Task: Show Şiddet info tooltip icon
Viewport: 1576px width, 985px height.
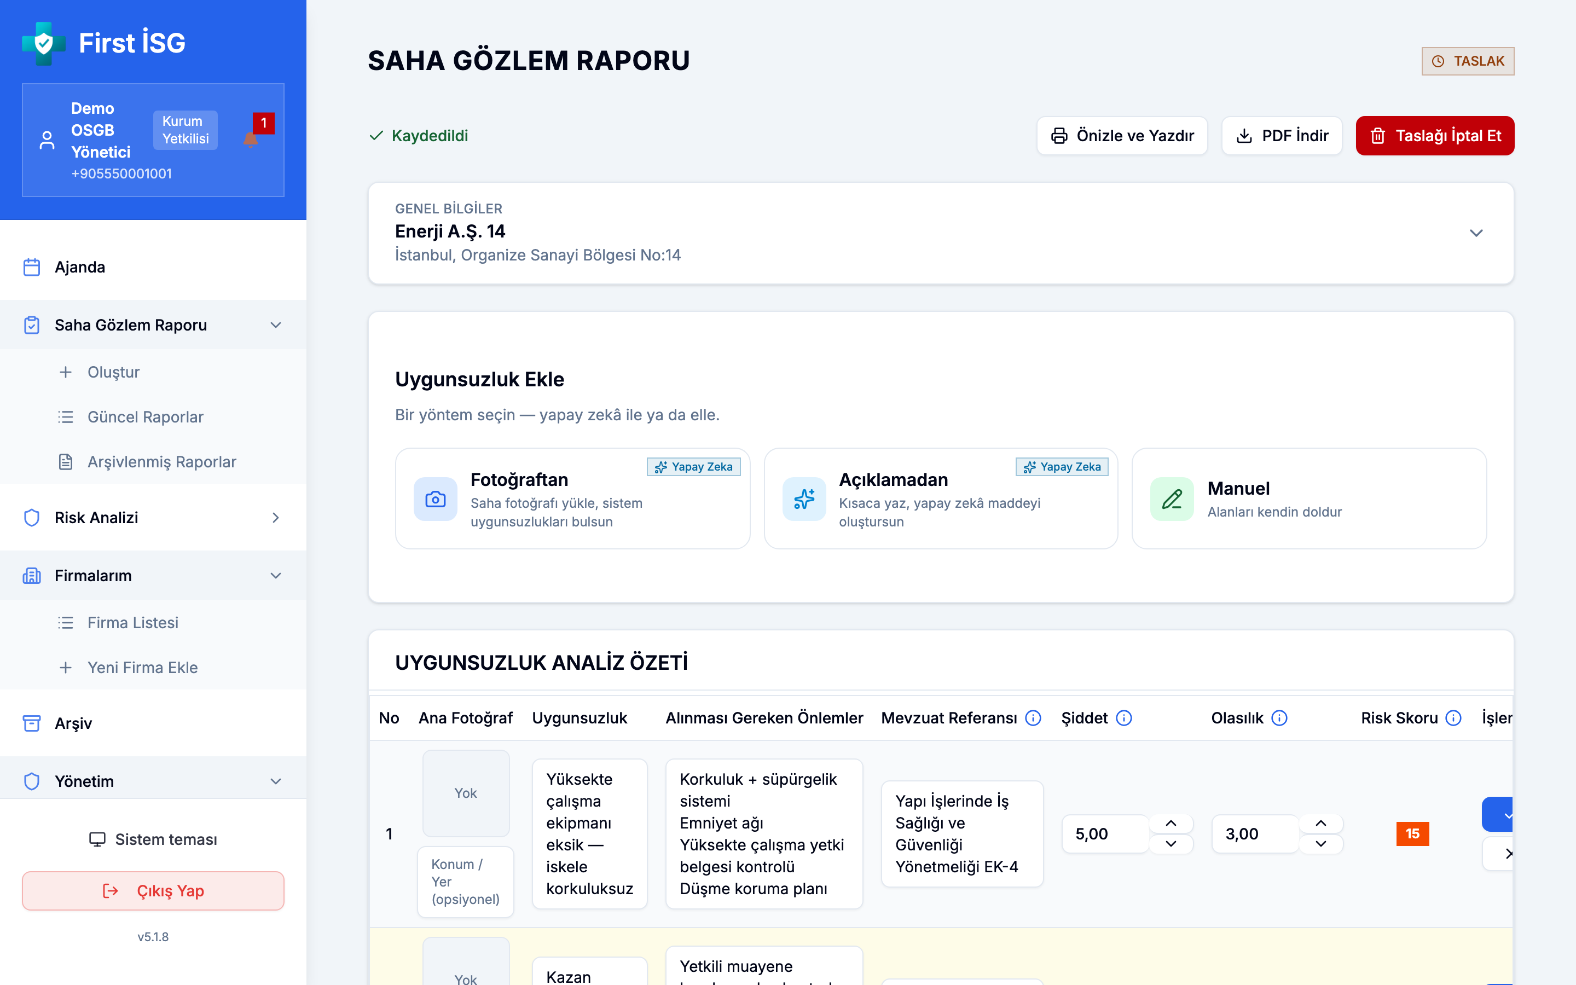Action: coord(1124,718)
